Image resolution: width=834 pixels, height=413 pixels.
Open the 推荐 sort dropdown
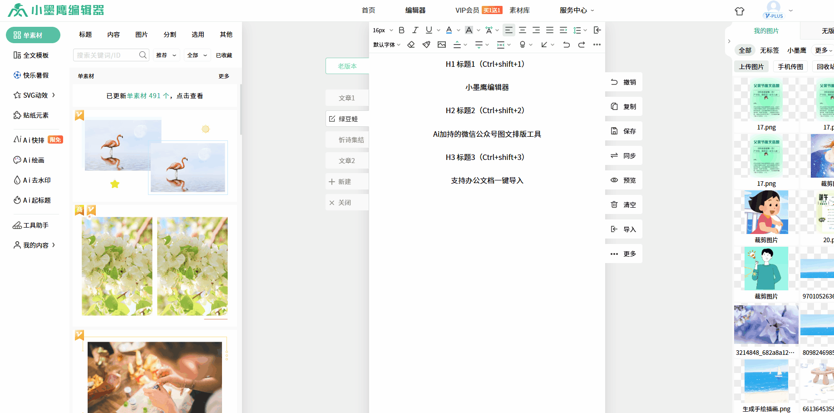pyautogui.click(x=167, y=55)
